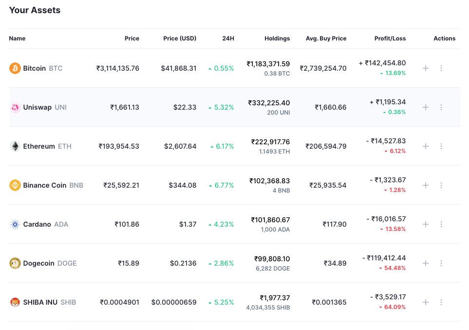Open the three-dot actions menu for Bitcoin
Viewport: 469px width, 330px height.
point(441,68)
